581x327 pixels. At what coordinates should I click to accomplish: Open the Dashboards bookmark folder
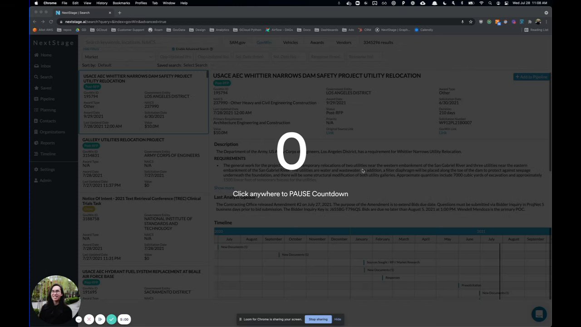326,30
